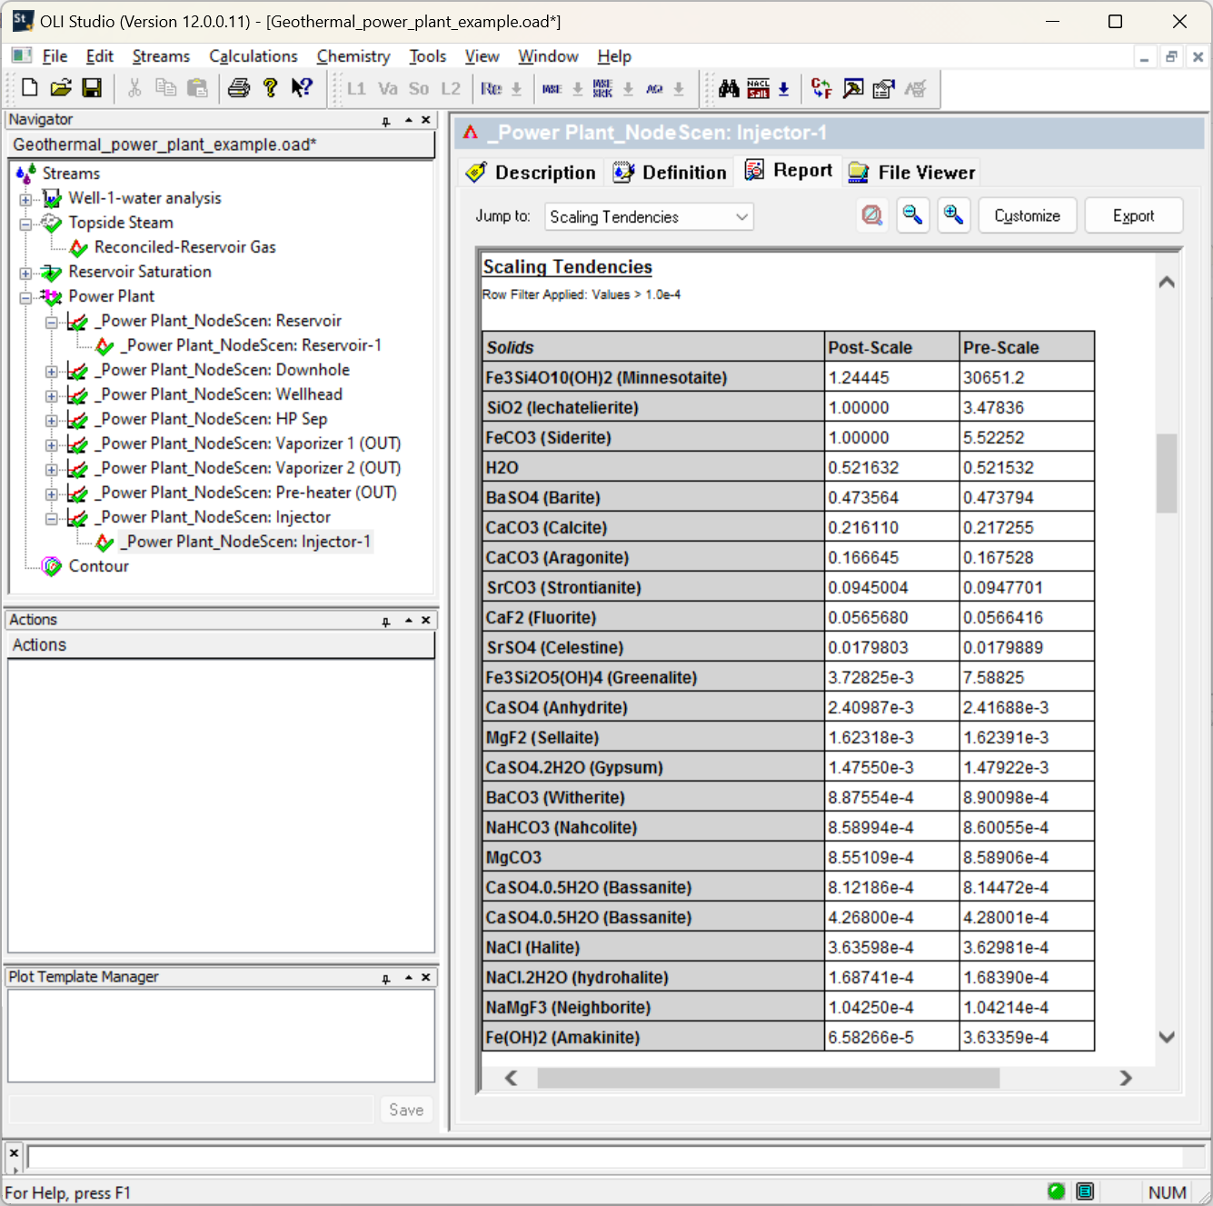1213x1206 pixels.
Task: Open the C/F units conversion icon
Action: (x=821, y=88)
